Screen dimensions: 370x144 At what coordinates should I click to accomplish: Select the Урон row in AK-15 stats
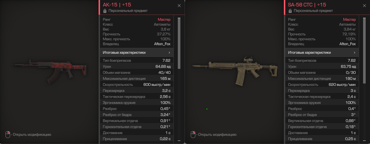[137, 67]
